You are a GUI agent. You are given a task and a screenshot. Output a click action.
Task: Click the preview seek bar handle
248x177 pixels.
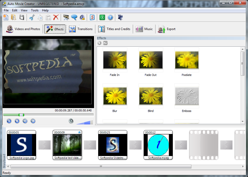click(21, 115)
